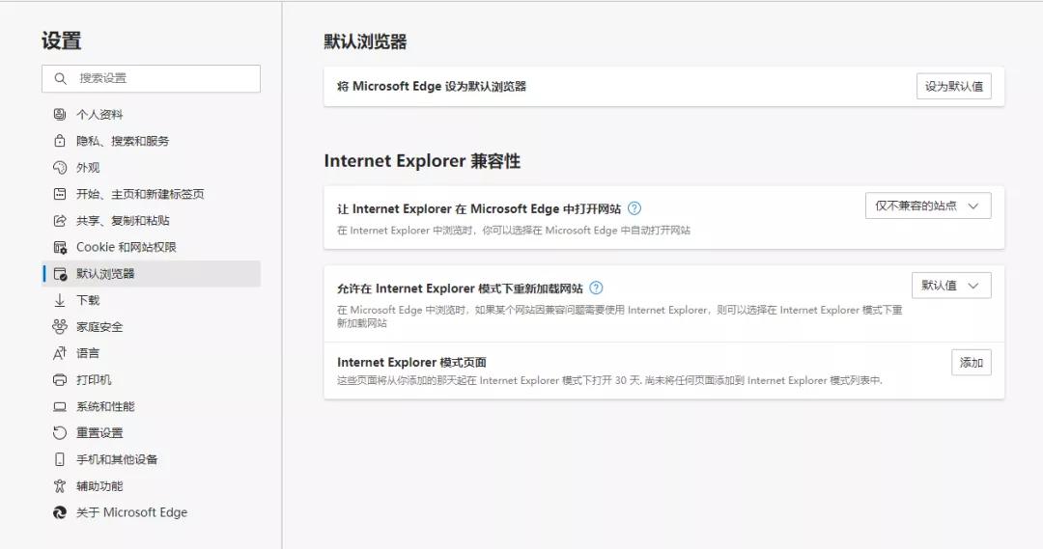
Task: Open the 默认值 dropdown for IE mode reload
Action: tap(951, 286)
